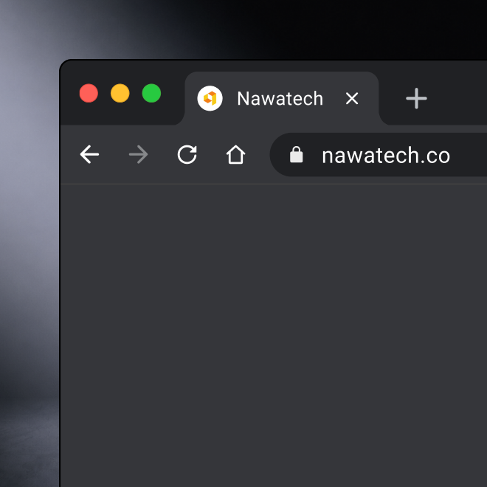This screenshot has height=487, width=487.
Task: Focus the address bar showing nawatech.co
Action: coord(379,155)
